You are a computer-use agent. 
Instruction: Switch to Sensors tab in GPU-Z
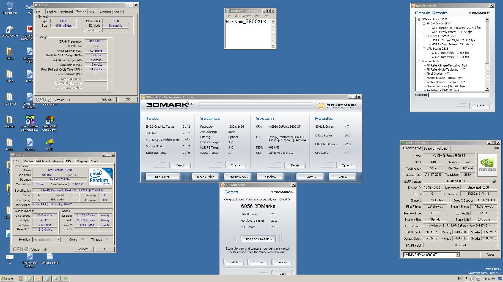pyautogui.click(x=429, y=149)
